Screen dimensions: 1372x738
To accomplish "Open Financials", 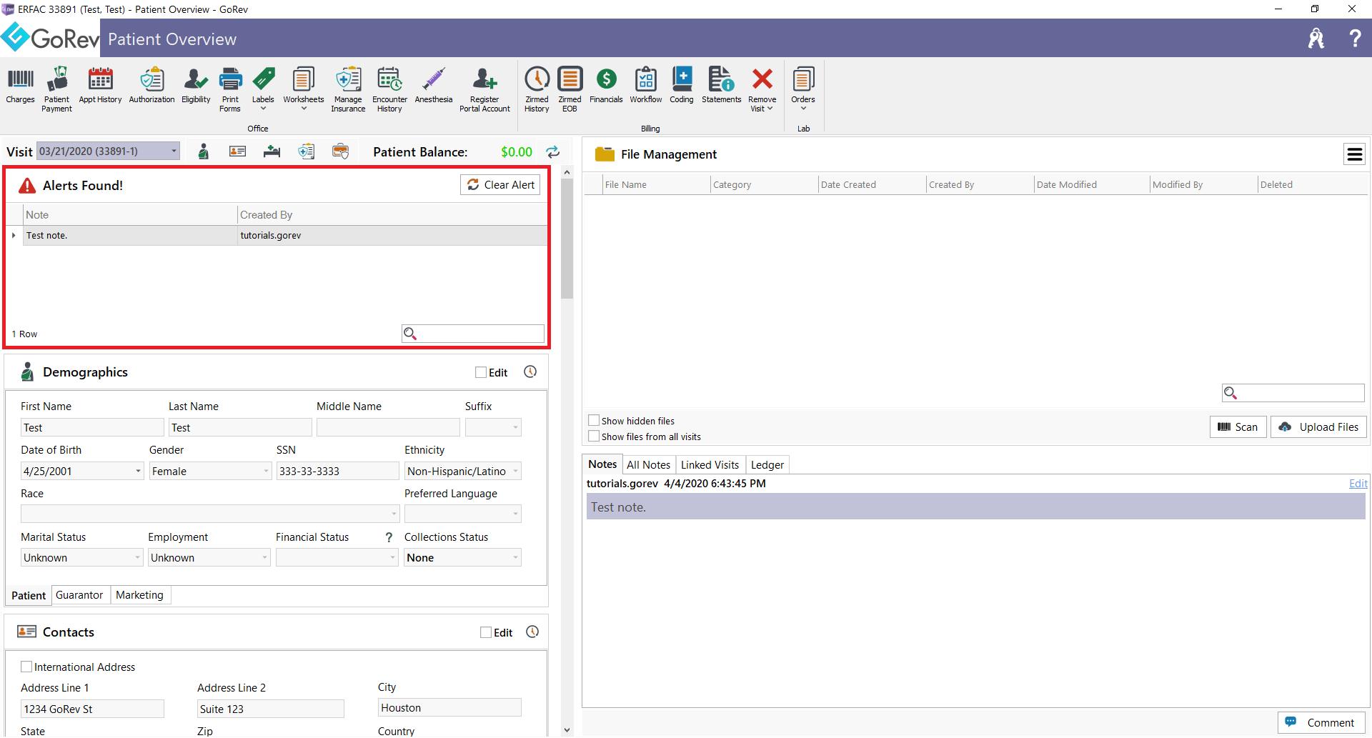I will [x=606, y=86].
